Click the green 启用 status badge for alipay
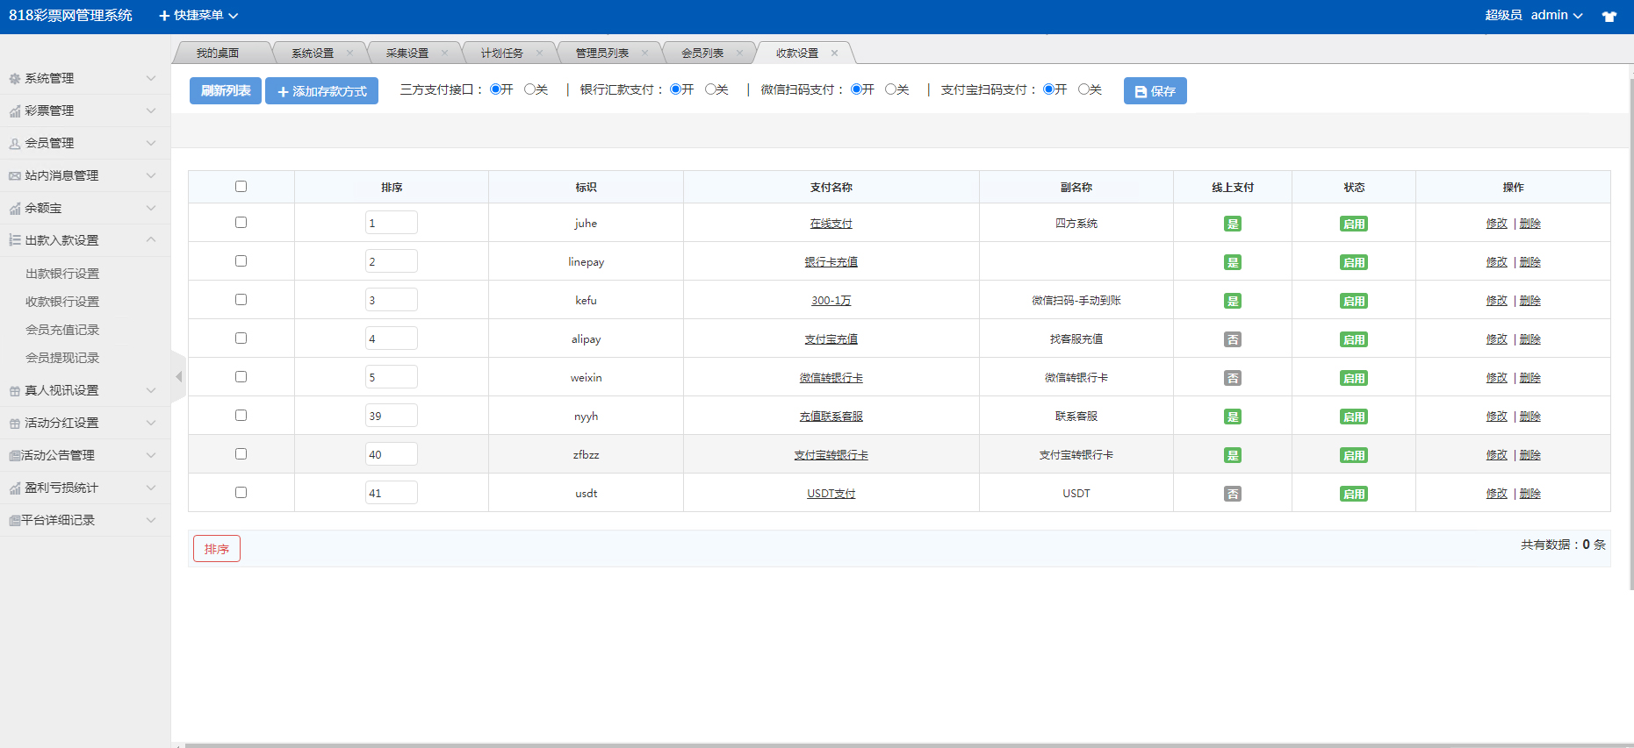The height and width of the screenshot is (748, 1634). pos(1353,340)
